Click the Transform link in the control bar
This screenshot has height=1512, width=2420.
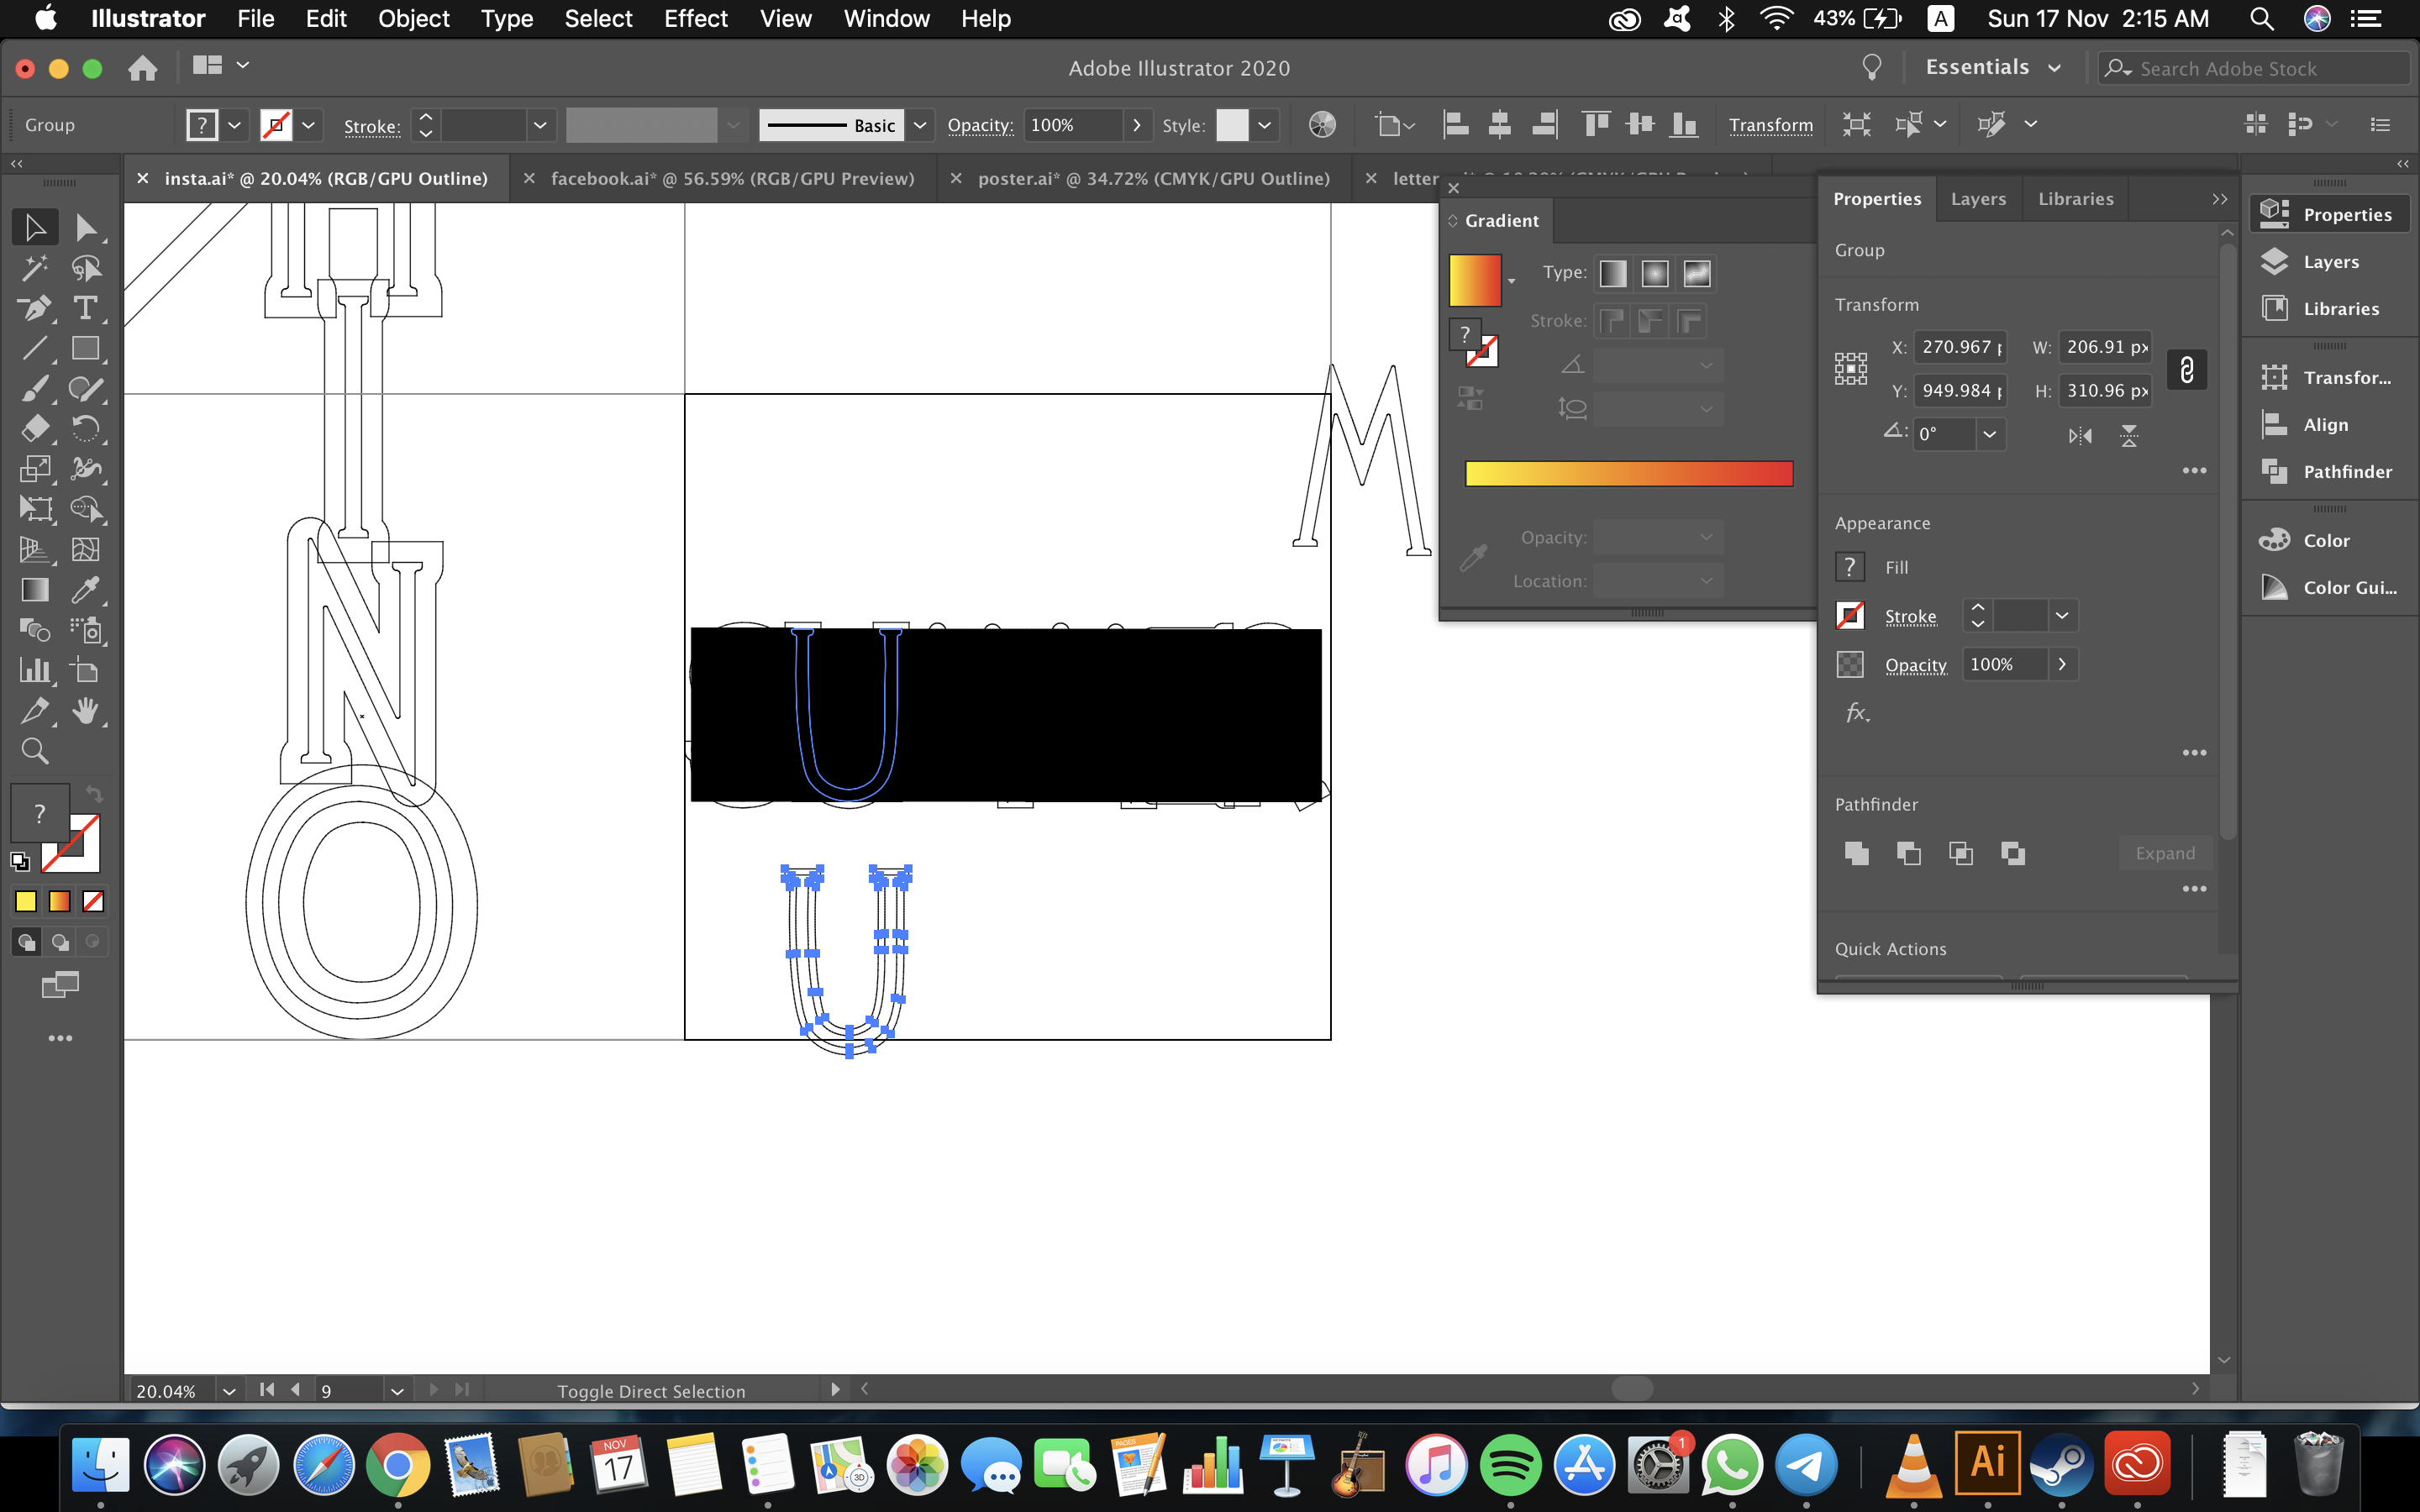coord(1771,124)
